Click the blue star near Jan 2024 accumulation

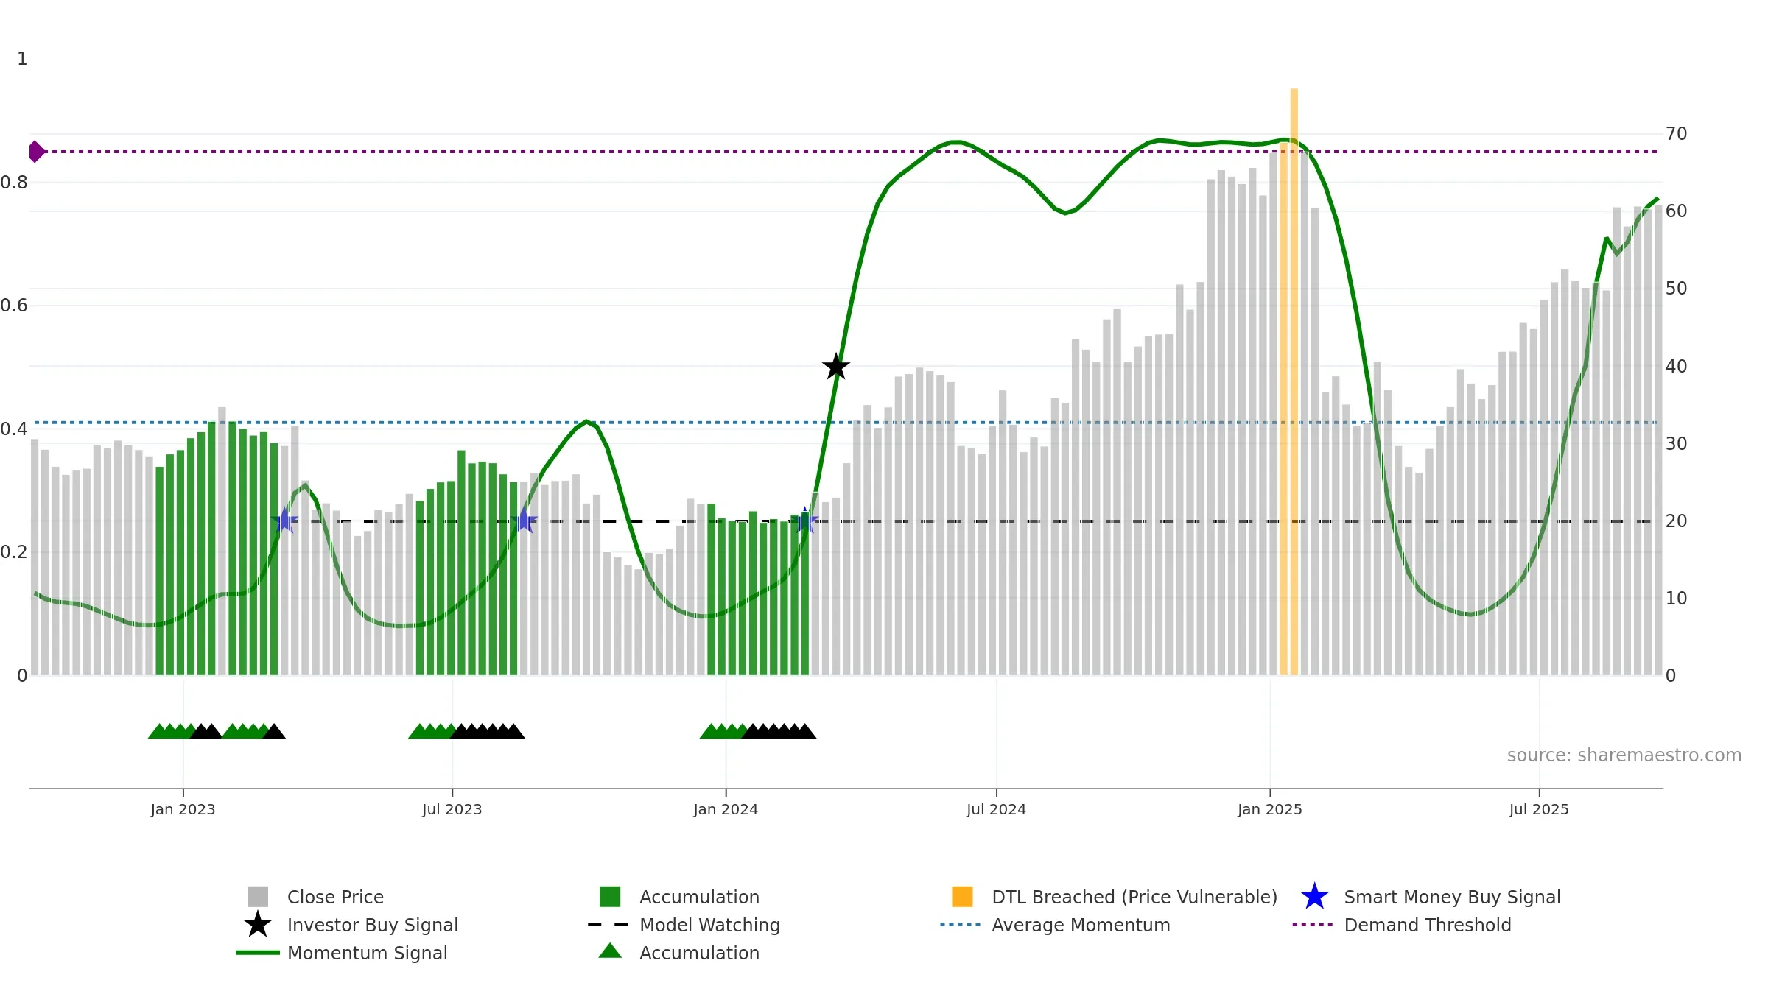(805, 521)
